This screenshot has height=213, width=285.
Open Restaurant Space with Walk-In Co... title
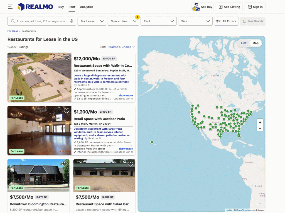[103, 66]
